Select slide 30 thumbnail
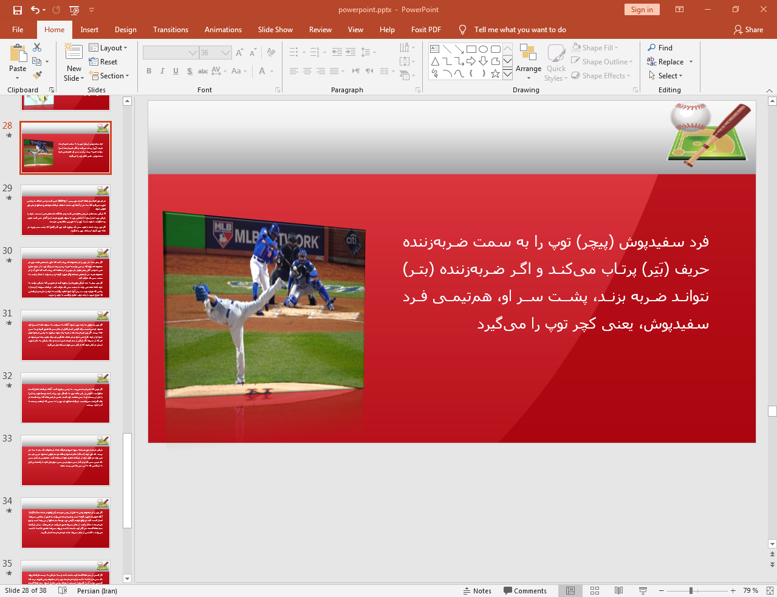Viewport: 777px width, 597px height. [x=66, y=273]
